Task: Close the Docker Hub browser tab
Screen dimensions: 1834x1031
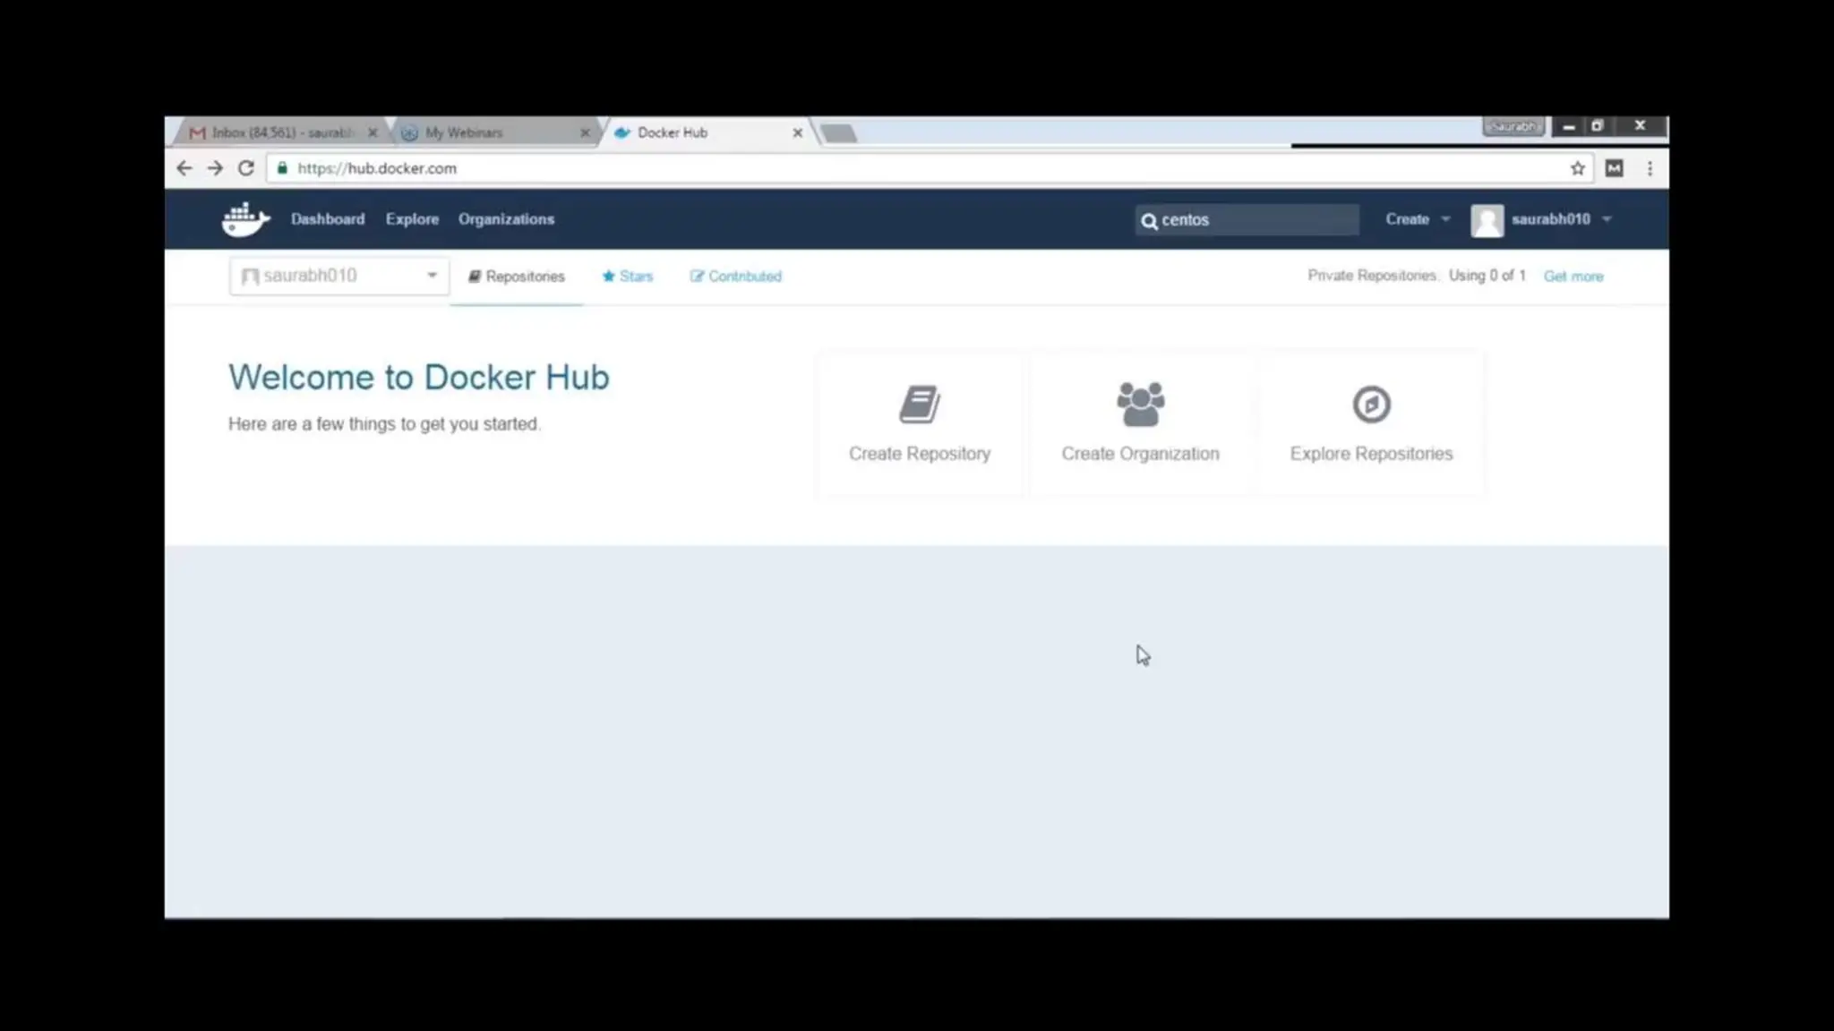Action: [797, 132]
